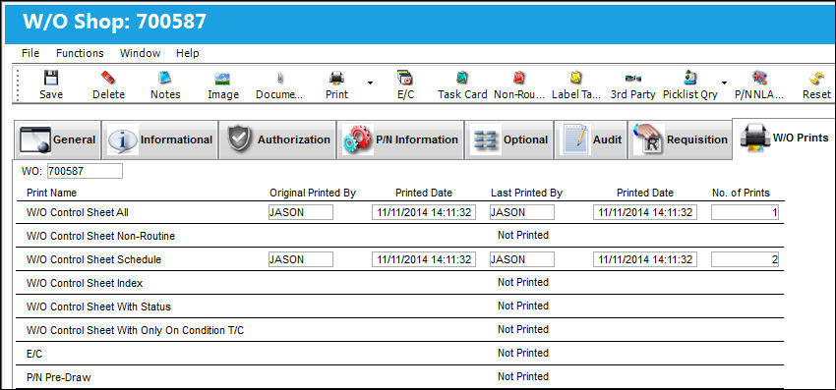Click Not Printed in the Control Sheet Index row
The width and height of the screenshot is (836, 390).
tap(523, 282)
